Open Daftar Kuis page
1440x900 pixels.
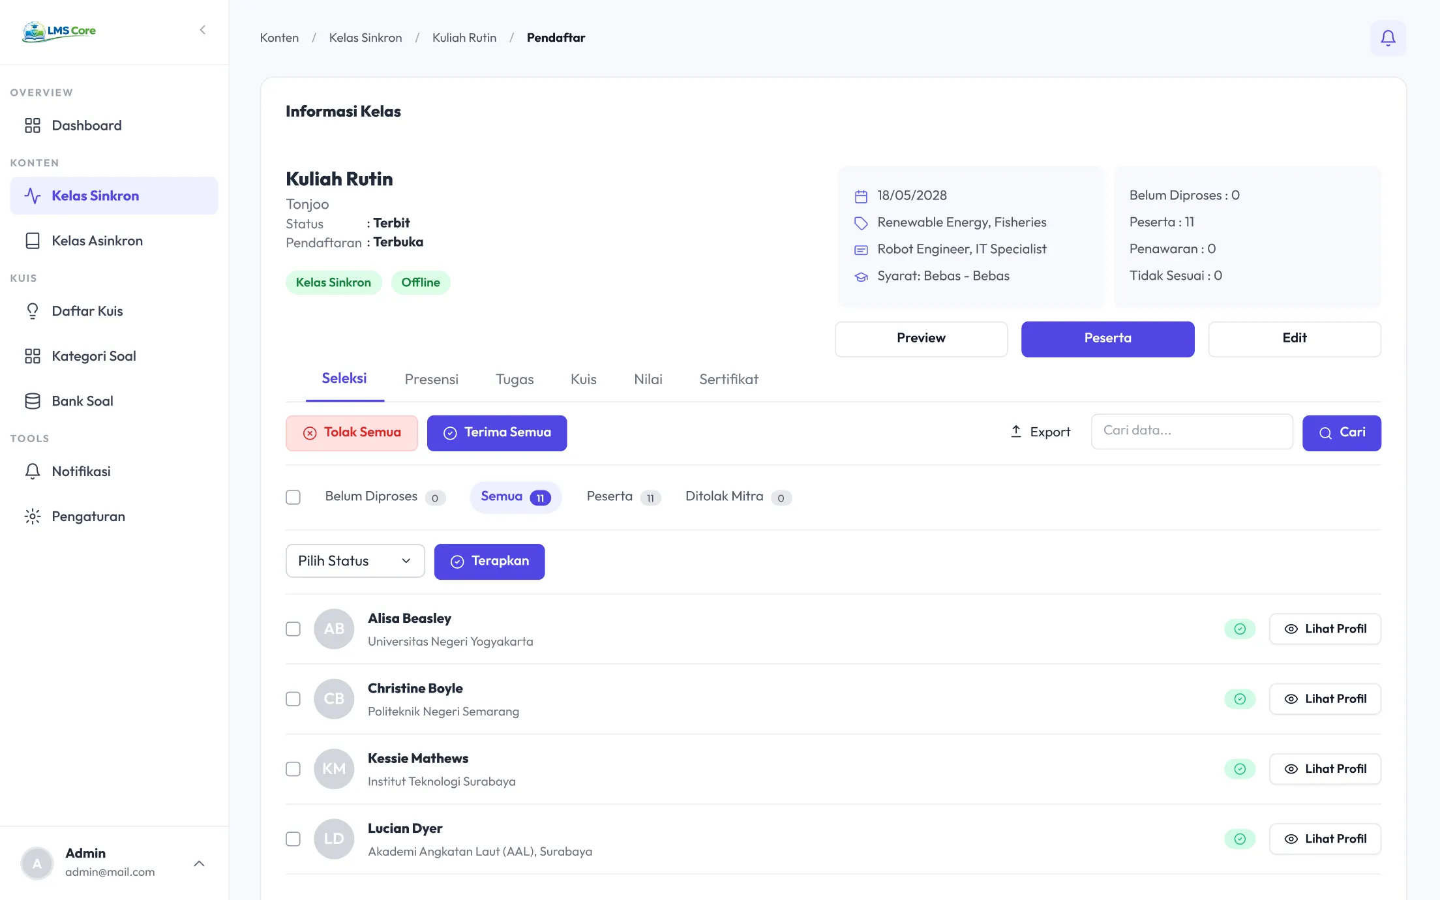(114, 311)
